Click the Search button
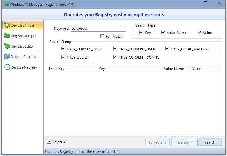 pos(210,142)
